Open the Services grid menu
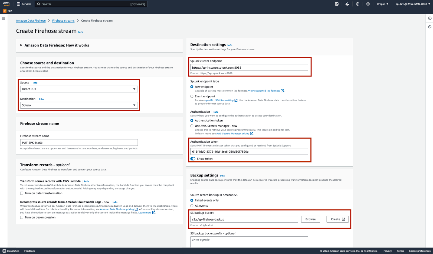 [18, 4]
